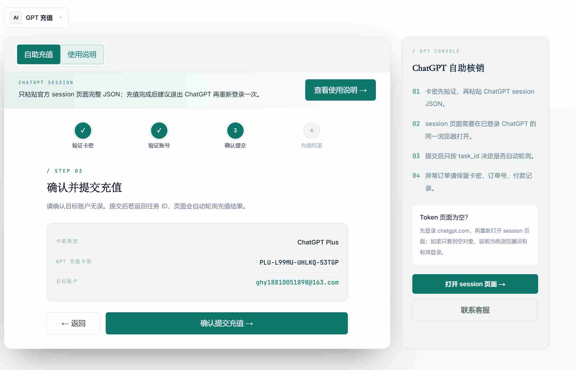Screen dimensions: 576x370
Task: Click the 充值结果 step label
Action: 311,145
